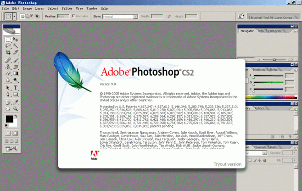Open the Navigator panel options menu
Screen dimensions: 302x191
pos(296,31)
